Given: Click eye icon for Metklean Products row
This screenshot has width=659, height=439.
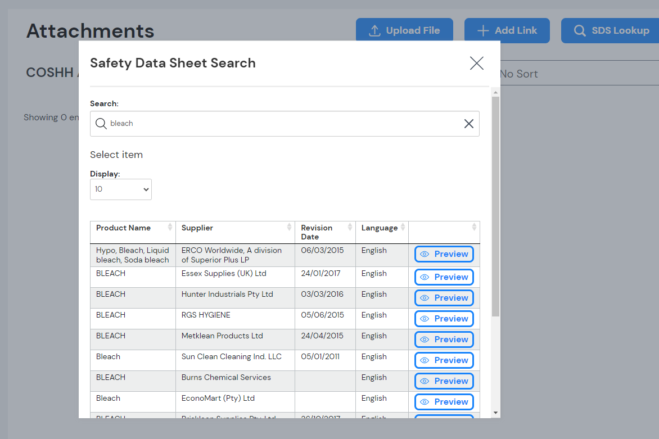Looking at the screenshot, I should tap(425, 340).
